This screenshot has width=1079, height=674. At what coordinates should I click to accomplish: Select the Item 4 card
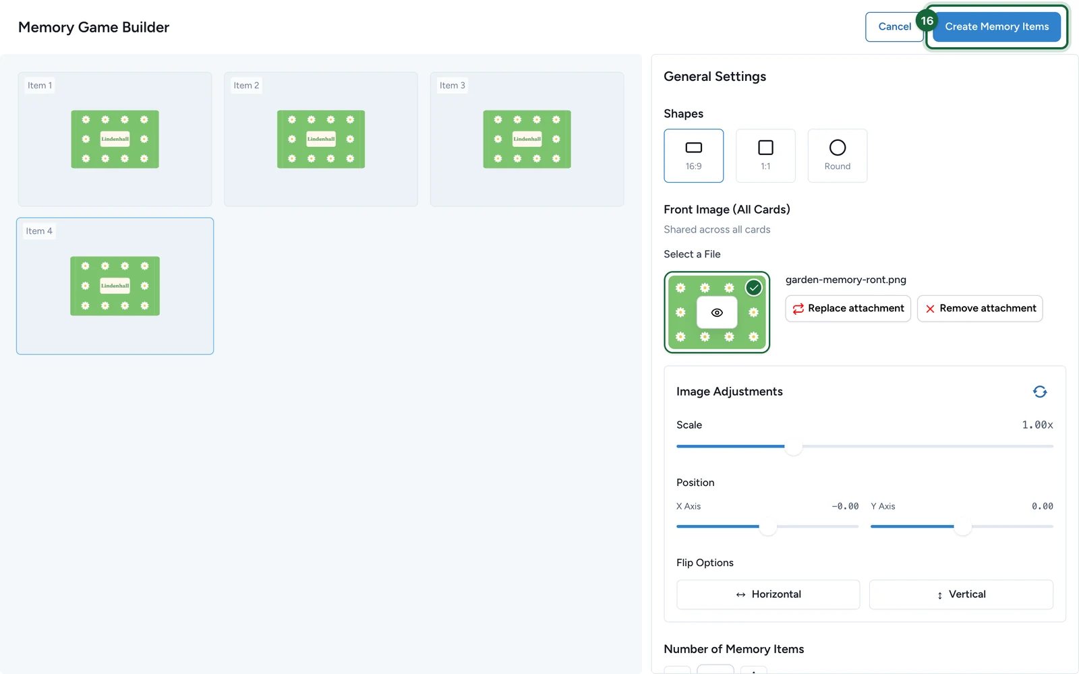coord(115,286)
